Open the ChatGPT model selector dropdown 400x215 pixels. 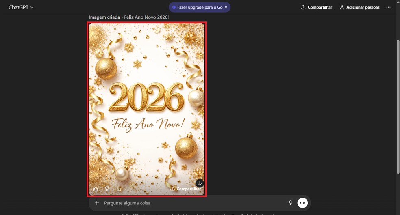(21, 7)
